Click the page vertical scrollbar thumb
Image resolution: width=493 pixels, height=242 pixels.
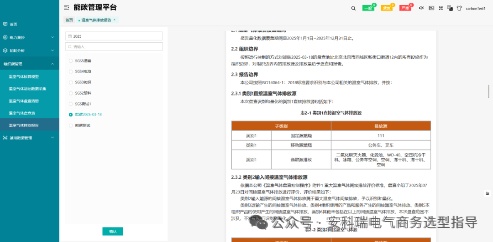pyautogui.click(x=488, y=91)
